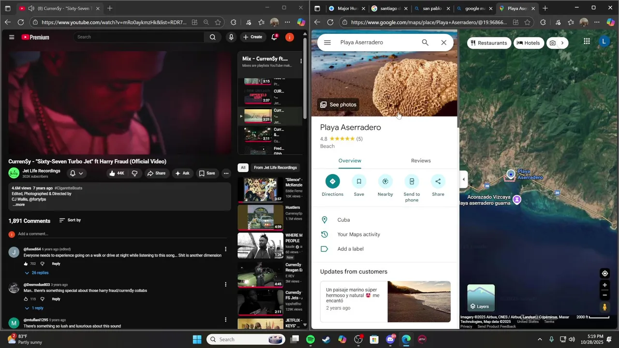This screenshot has width=619, height=348.
Task: Reply to the @Desmodue803 comment
Action: 56,299
